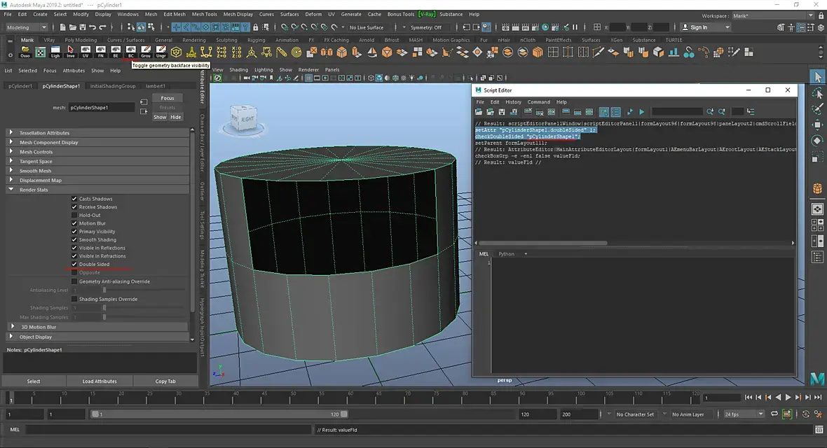Screen dimensions: 827x448
Task: Open the Modeling menu set dropdown
Action: click(x=26, y=27)
